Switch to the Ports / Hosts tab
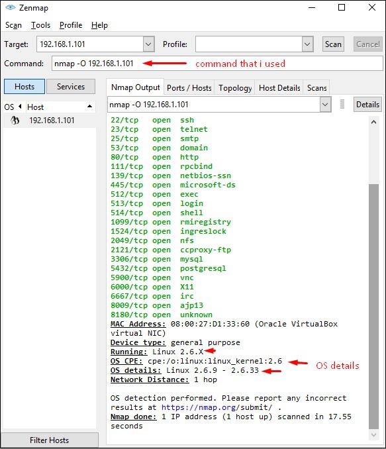This screenshot has height=449, width=386. click(x=189, y=88)
